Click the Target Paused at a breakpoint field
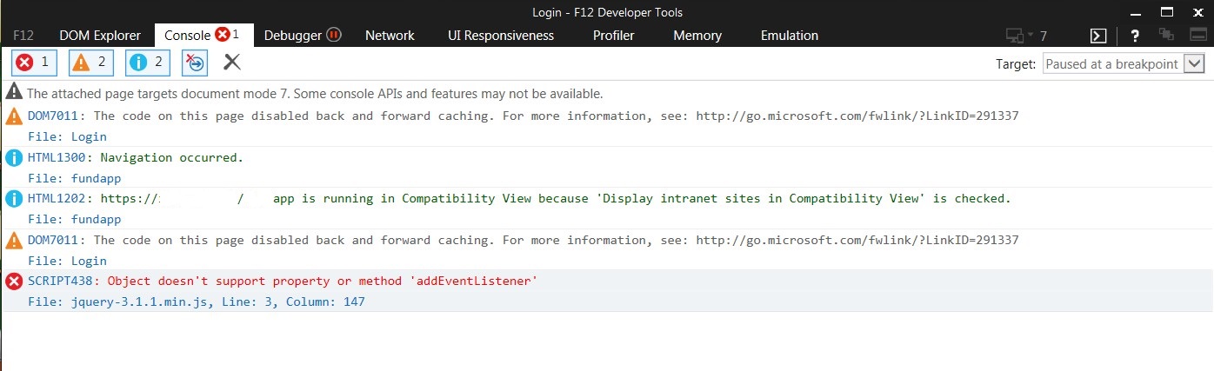This screenshot has height=371, width=1214. [x=1123, y=63]
